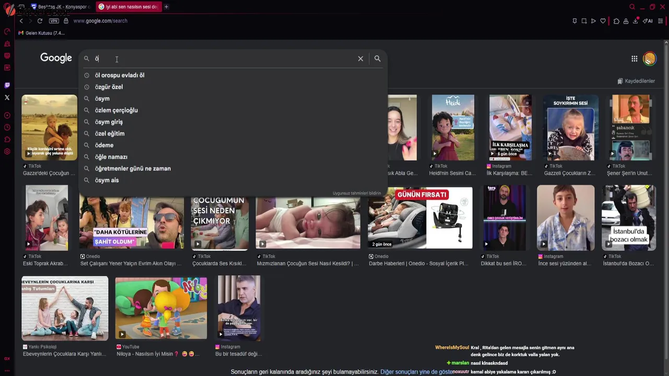Open sidebar three-dots more options

tap(7, 370)
